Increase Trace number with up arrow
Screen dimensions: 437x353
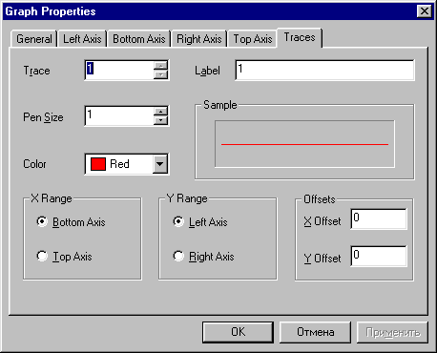pyautogui.click(x=161, y=66)
